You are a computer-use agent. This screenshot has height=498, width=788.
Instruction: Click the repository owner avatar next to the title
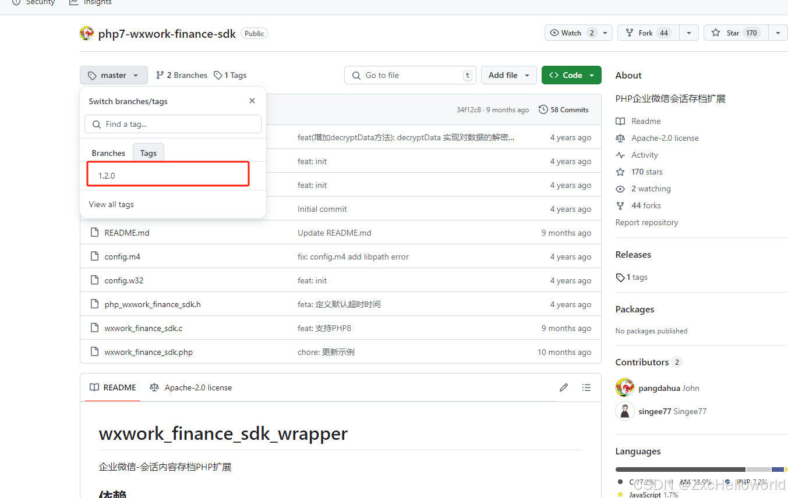pyautogui.click(x=87, y=33)
